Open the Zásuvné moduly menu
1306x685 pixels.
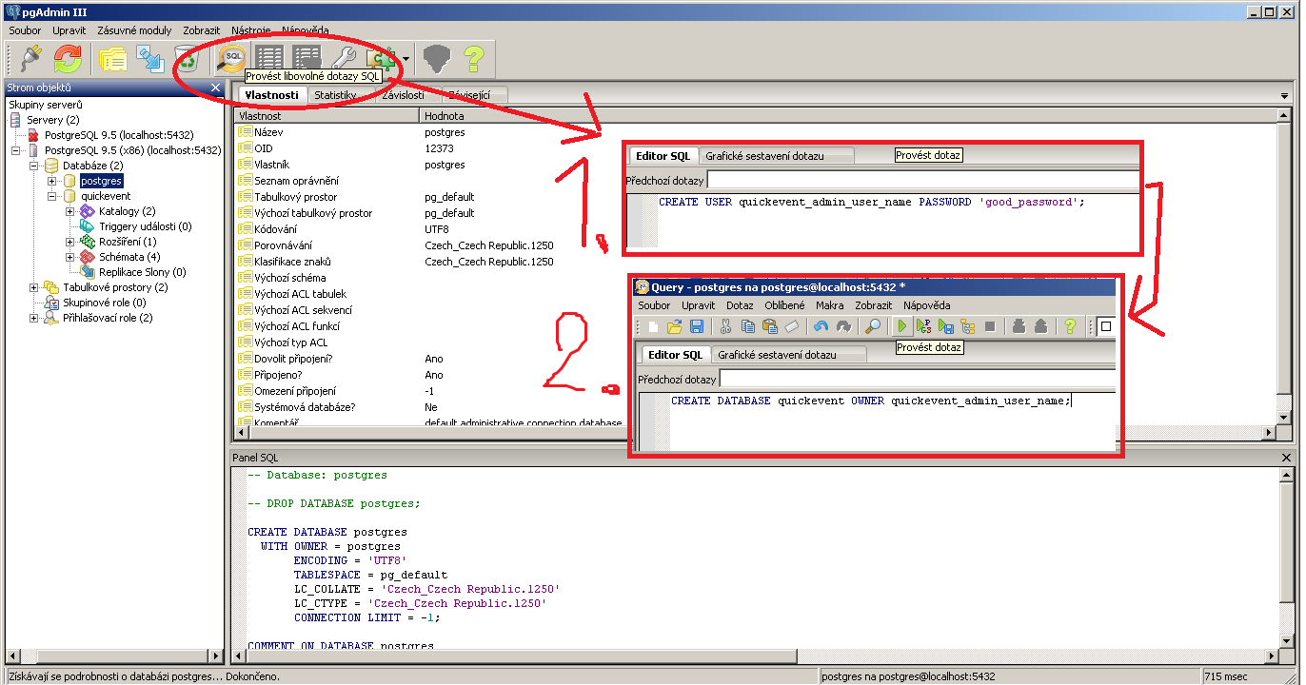point(133,30)
